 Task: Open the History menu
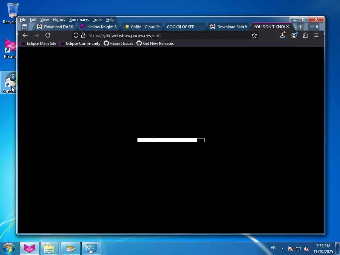pos(59,20)
